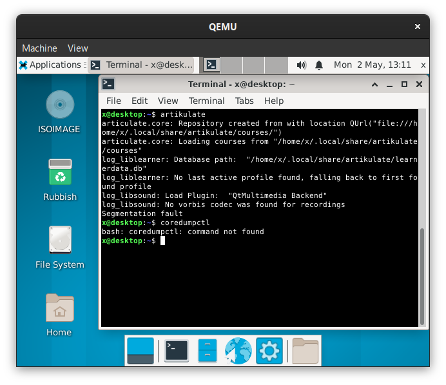
Task: Roll up the Terminal window with arrow button
Action: coord(375,84)
